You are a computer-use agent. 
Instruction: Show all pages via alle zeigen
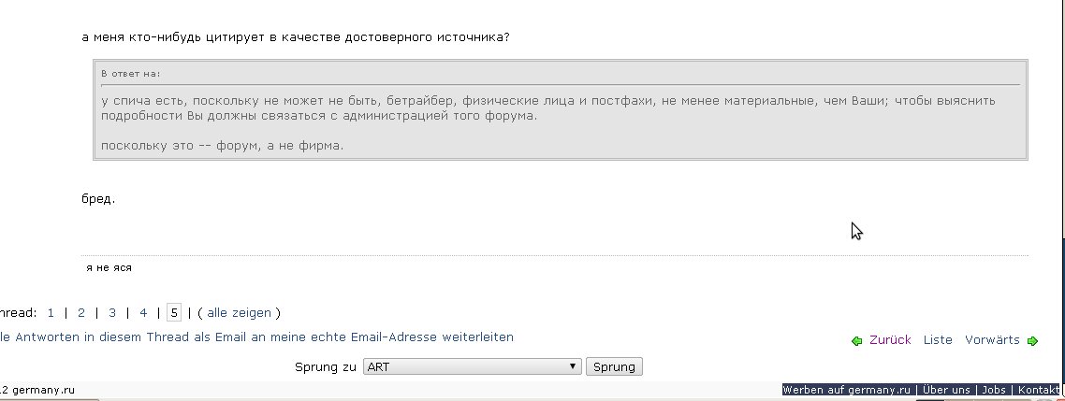(239, 313)
